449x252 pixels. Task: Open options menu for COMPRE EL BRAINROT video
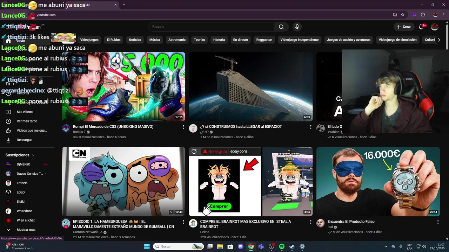(310, 222)
